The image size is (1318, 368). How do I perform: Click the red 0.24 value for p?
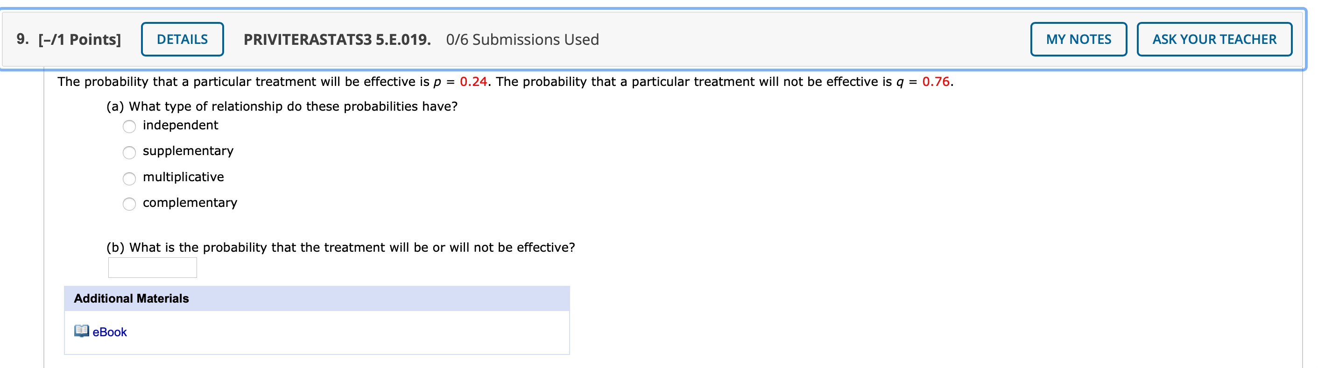pyautogui.click(x=473, y=82)
